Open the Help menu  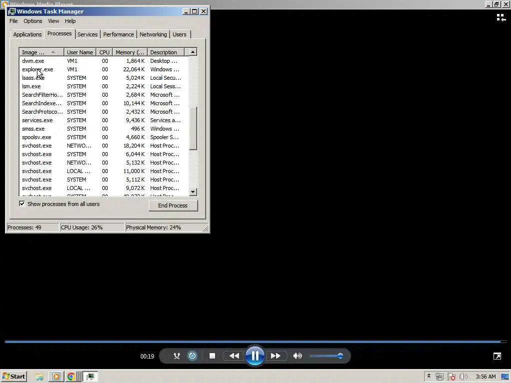(x=70, y=21)
